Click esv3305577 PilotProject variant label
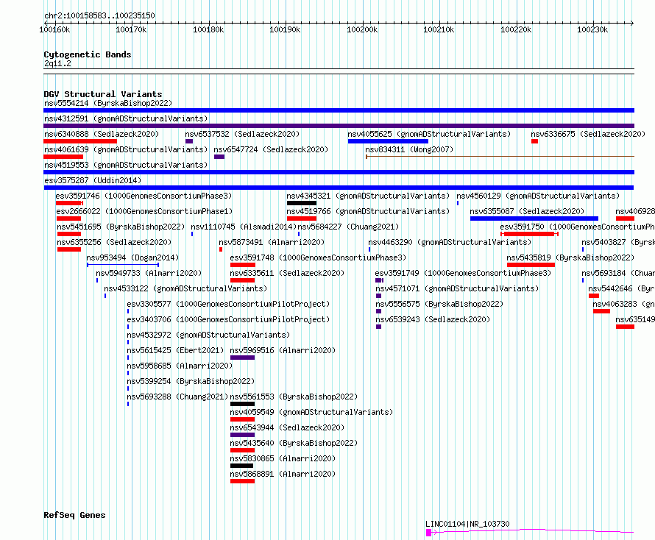Viewport: 655px width, 540px height. [x=228, y=304]
